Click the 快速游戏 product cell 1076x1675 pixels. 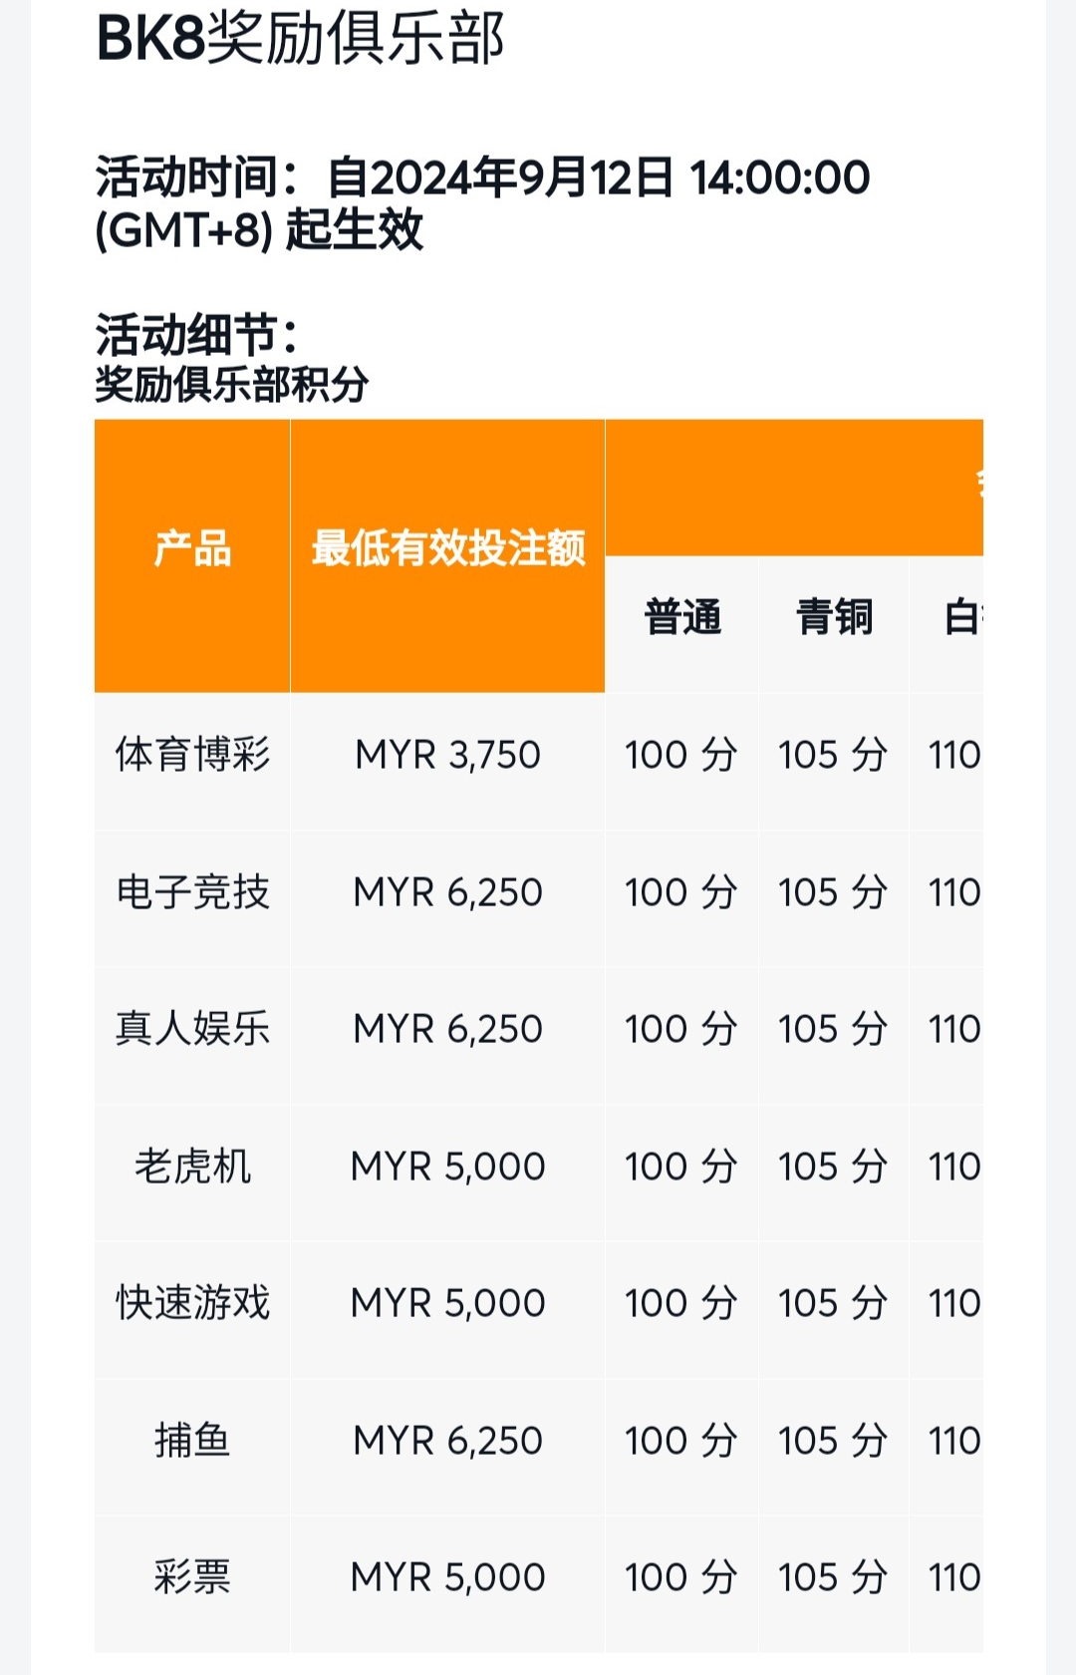(x=192, y=1303)
